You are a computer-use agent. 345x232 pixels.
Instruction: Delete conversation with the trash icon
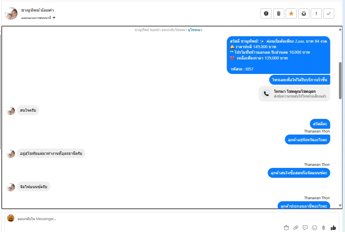[278, 14]
